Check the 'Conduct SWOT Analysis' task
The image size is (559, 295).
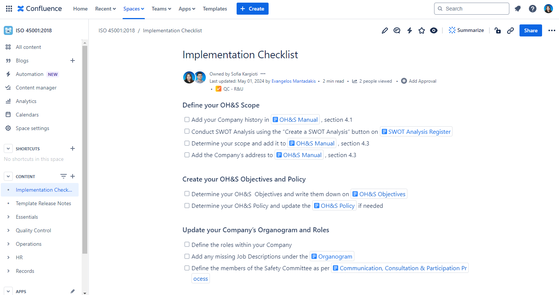click(x=187, y=131)
